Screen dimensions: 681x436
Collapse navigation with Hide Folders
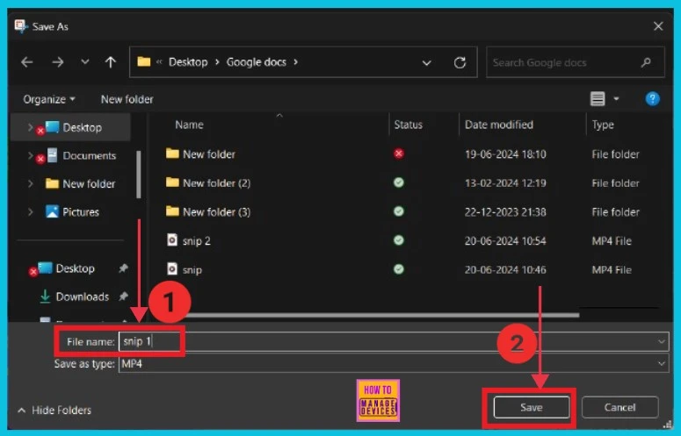click(x=54, y=410)
